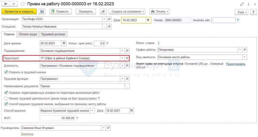This screenshot has height=137, width=258.
Task: Save the document via floppy disk icon
Action: pyautogui.click(x=42, y=12)
